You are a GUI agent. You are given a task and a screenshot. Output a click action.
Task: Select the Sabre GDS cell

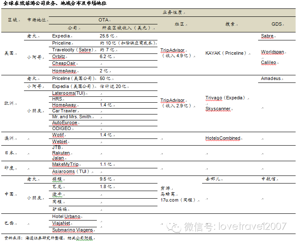pos(267,36)
